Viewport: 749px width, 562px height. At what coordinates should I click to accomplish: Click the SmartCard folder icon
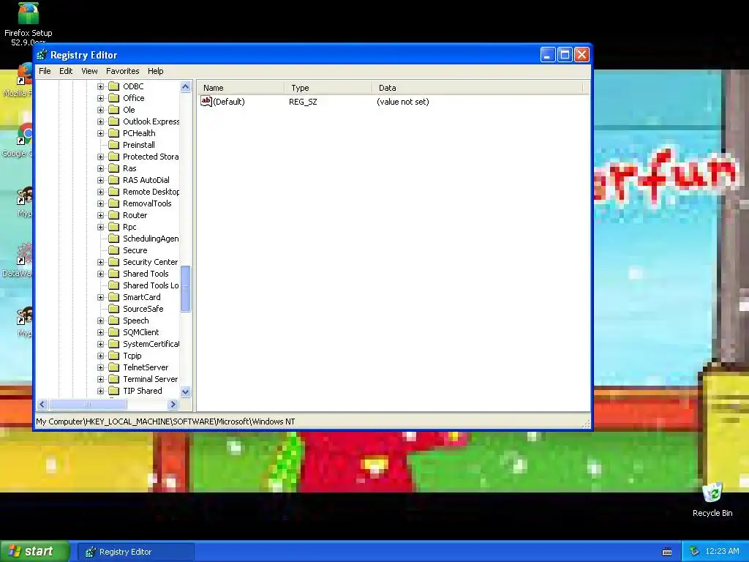pyautogui.click(x=113, y=297)
